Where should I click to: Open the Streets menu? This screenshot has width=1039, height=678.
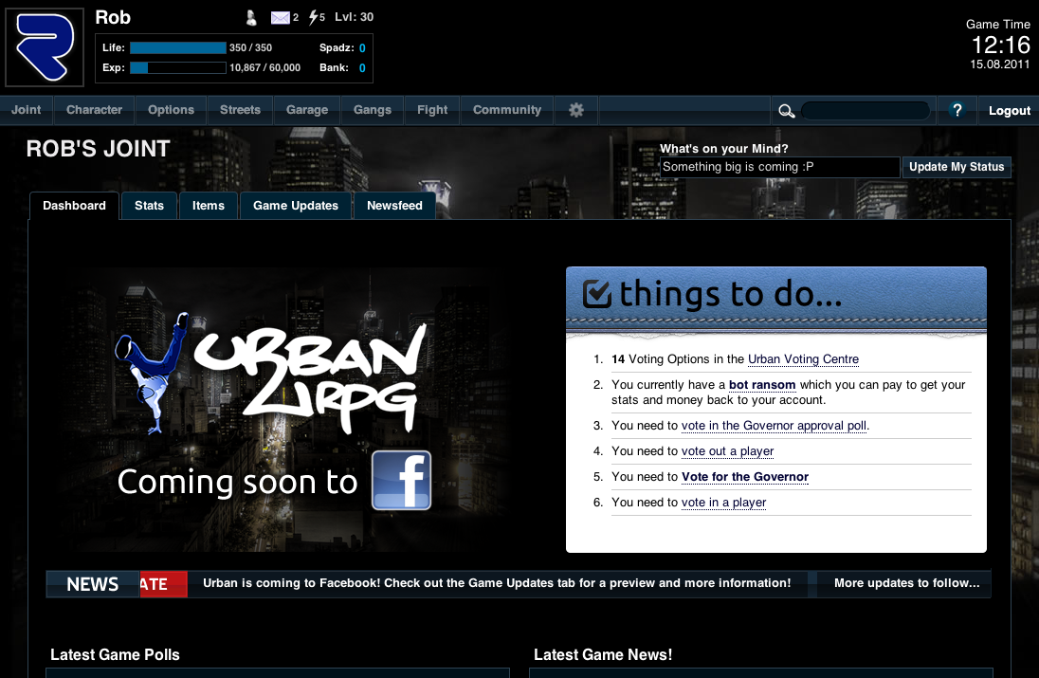click(240, 110)
